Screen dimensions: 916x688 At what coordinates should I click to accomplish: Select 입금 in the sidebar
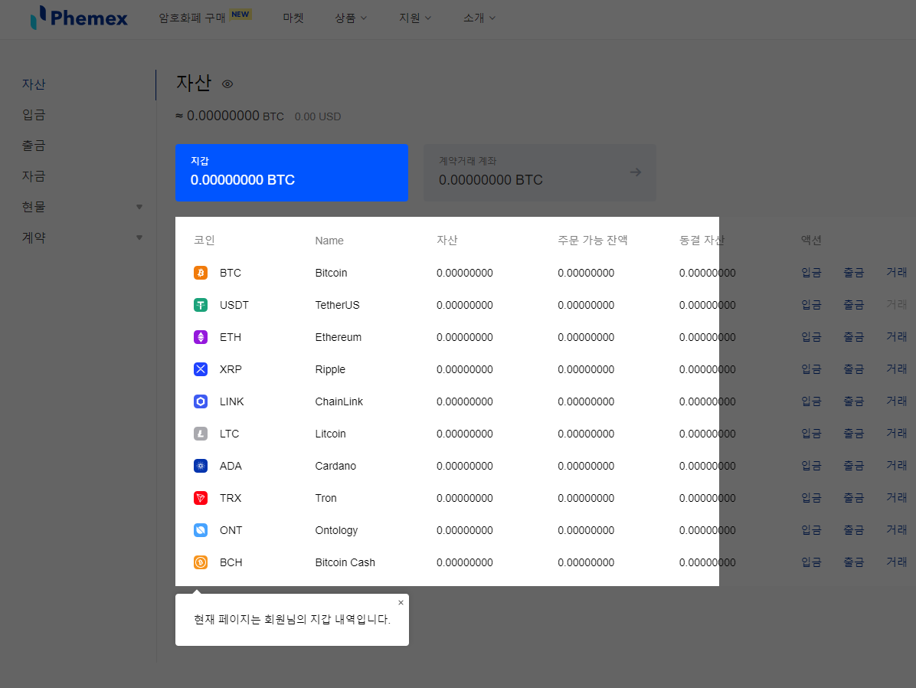point(34,115)
